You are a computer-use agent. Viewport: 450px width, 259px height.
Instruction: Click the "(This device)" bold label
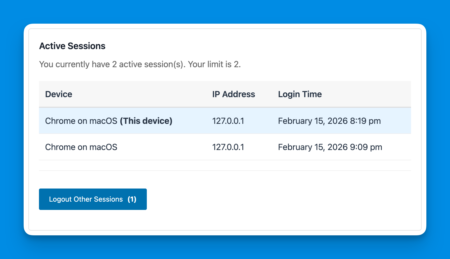click(146, 121)
